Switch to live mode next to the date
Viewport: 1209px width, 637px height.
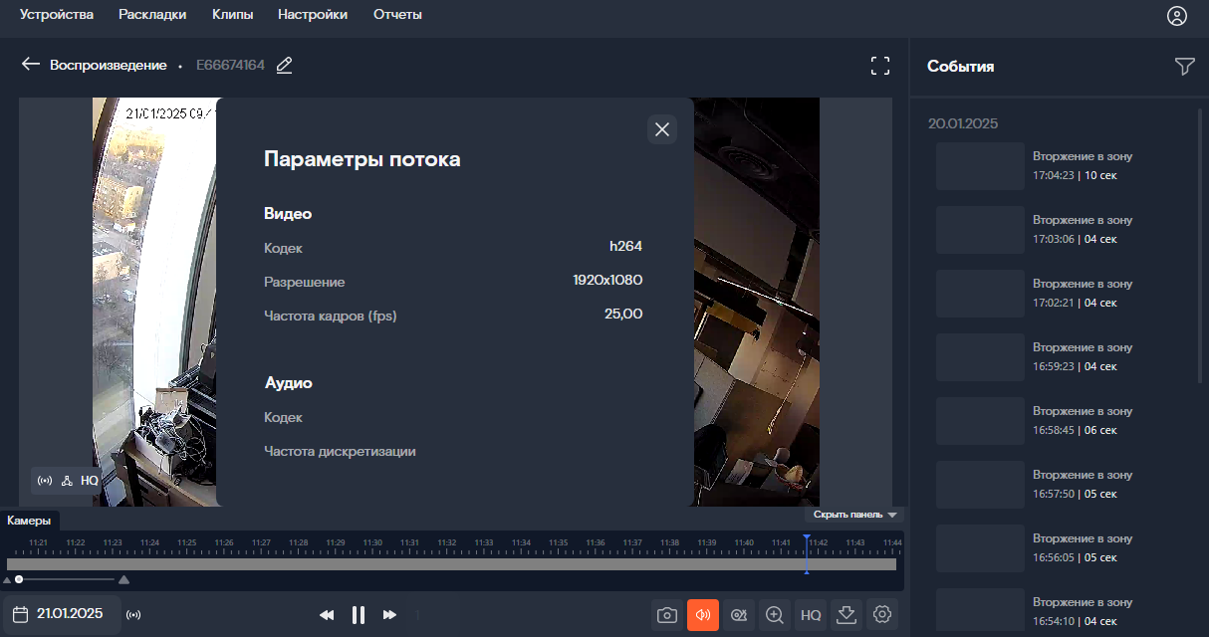[x=134, y=615]
